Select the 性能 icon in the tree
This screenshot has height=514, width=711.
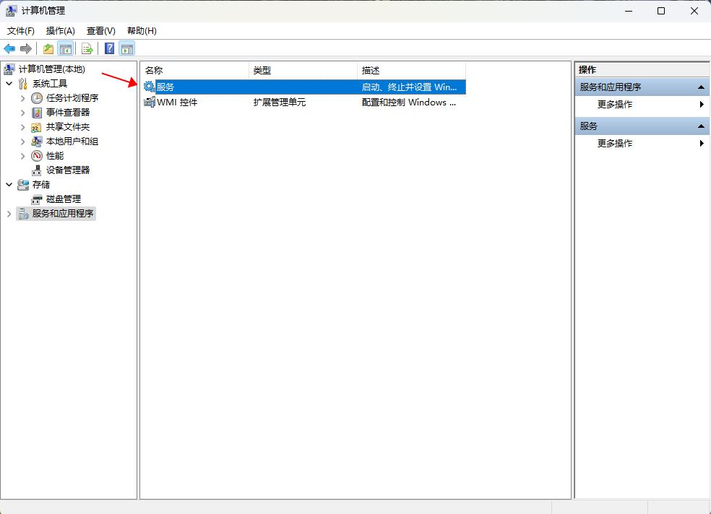click(35, 156)
